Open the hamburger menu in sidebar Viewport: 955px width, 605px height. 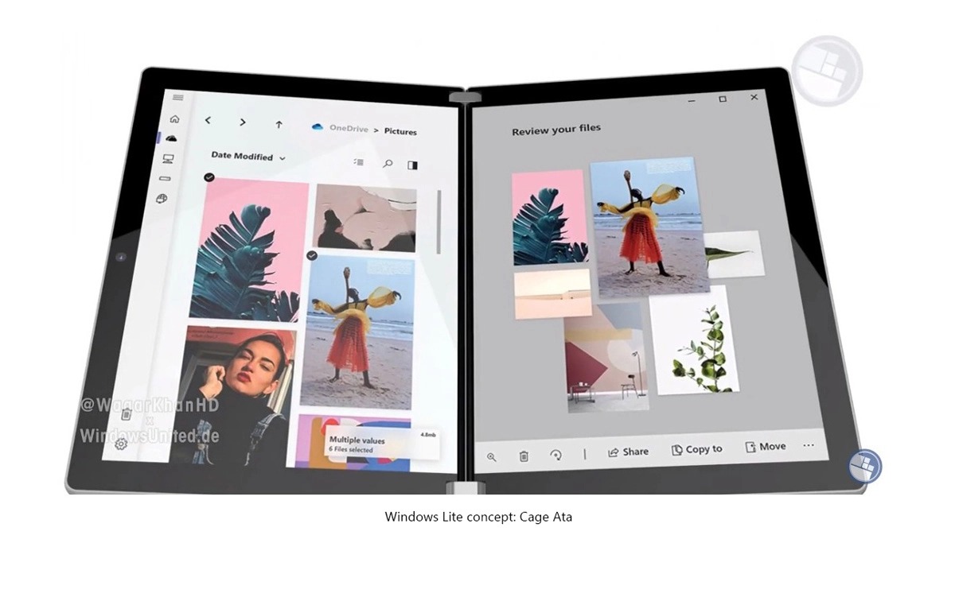(177, 98)
